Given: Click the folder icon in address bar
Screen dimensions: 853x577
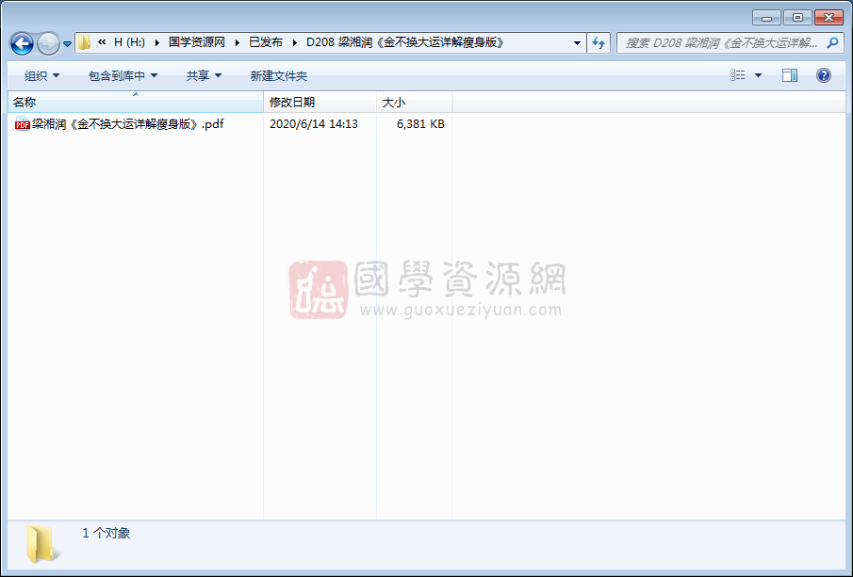Looking at the screenshot, I should [x=84, y=42].
